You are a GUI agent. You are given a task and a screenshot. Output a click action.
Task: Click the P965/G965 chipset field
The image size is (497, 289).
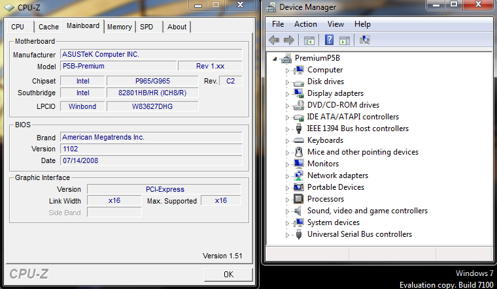pos(152,81)
